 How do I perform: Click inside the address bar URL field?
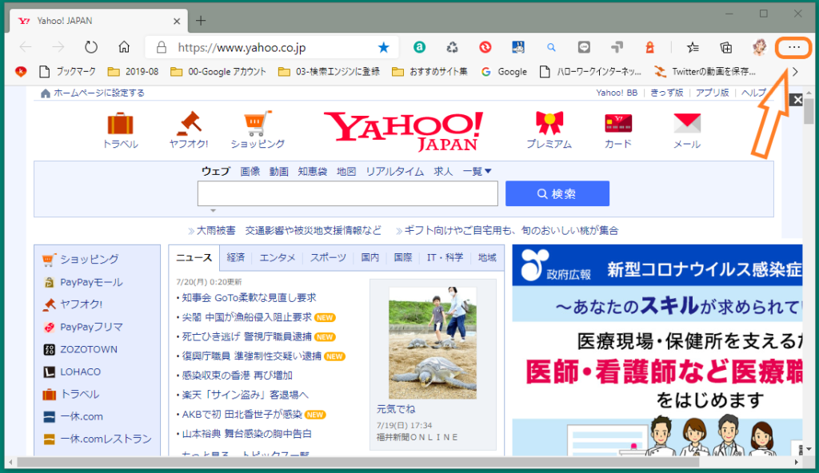point(240,47)
